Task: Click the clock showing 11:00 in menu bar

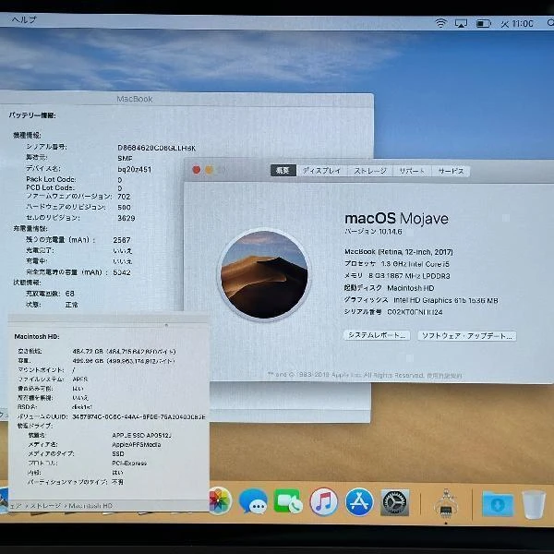Action: tap(517, 24)
